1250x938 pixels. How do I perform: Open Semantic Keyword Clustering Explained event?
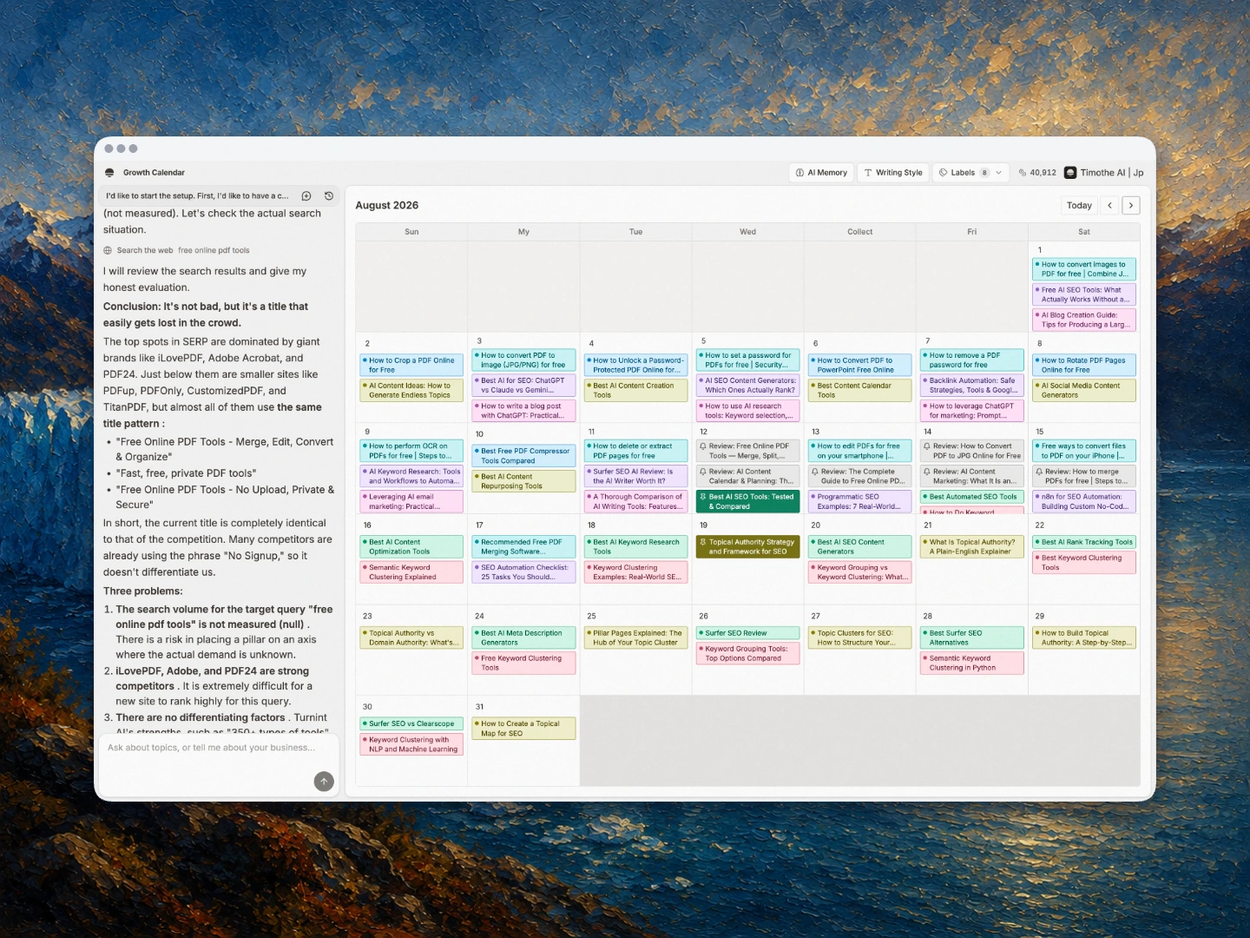tap(411, 571)
